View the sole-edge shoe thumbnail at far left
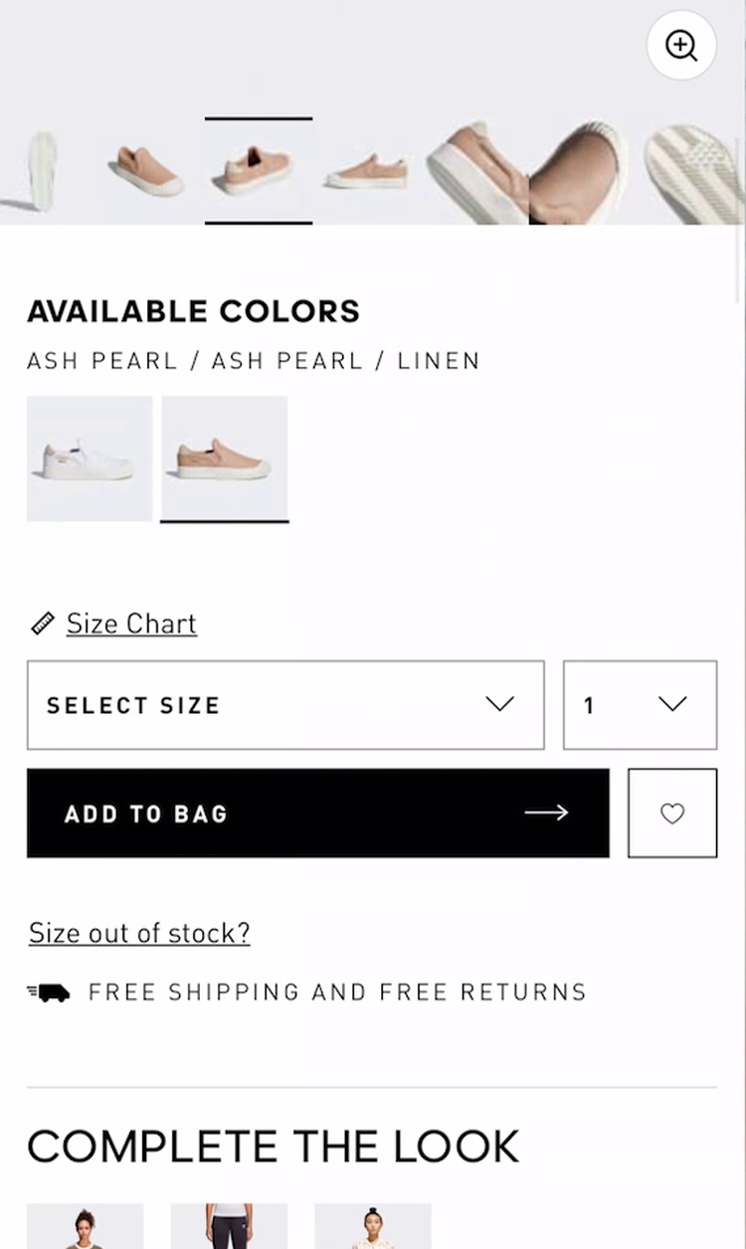Image resolution: width=746 pixels, height=1249 pixels. click(x=38, y=171)
